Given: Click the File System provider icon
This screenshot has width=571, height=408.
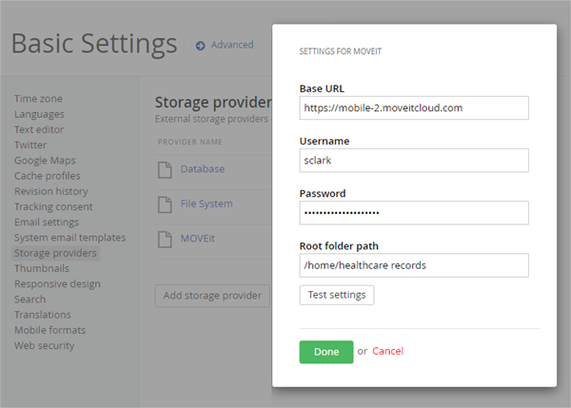Looking at the screenshot, I should click(x=163, y=204).
